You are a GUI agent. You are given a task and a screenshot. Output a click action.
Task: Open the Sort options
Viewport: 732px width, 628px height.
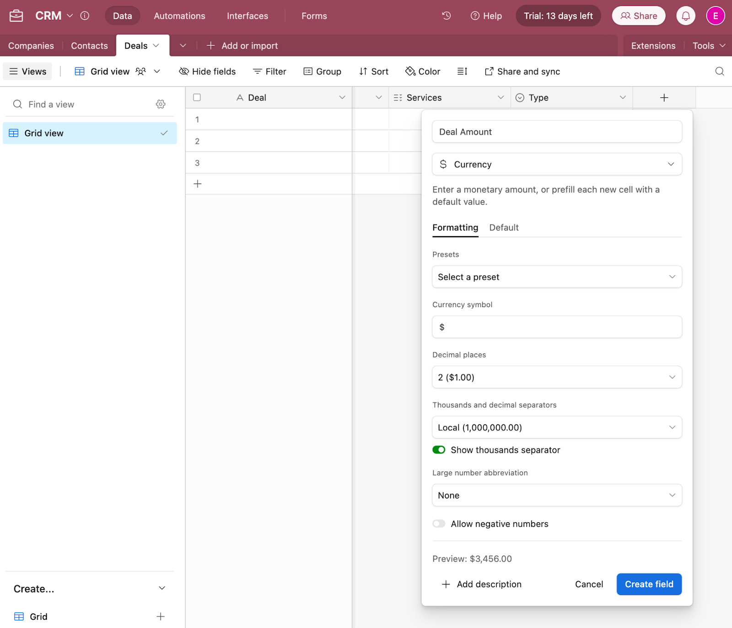click(x=374, y=71)
